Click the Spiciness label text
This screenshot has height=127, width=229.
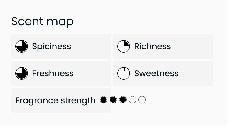pos(51,46)
